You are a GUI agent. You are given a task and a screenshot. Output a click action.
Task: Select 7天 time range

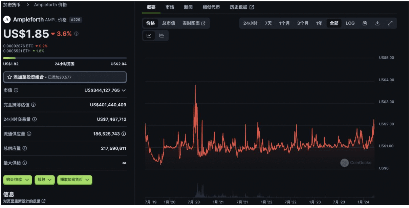268,23
